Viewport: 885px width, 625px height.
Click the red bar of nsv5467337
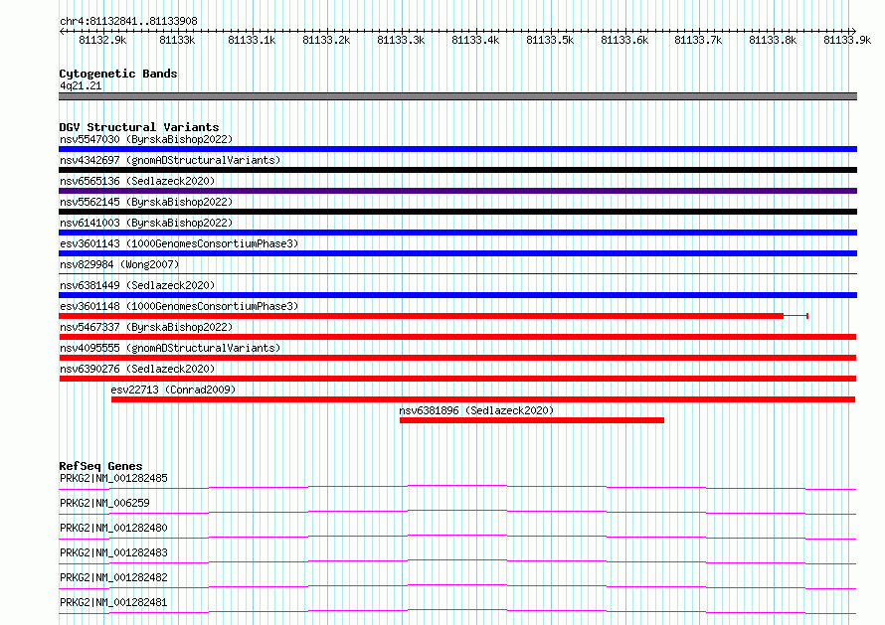457,337
